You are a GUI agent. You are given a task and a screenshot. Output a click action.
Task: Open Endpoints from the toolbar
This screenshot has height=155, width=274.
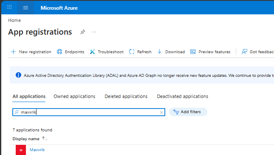click(x=71, y=52)
